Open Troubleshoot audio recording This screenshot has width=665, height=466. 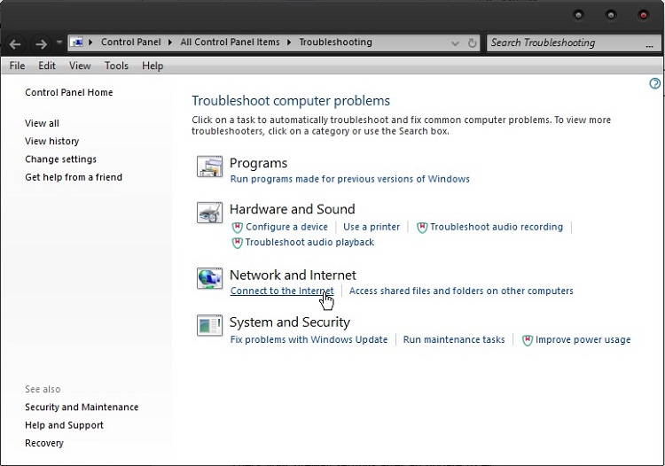click(x=497, y=227)
